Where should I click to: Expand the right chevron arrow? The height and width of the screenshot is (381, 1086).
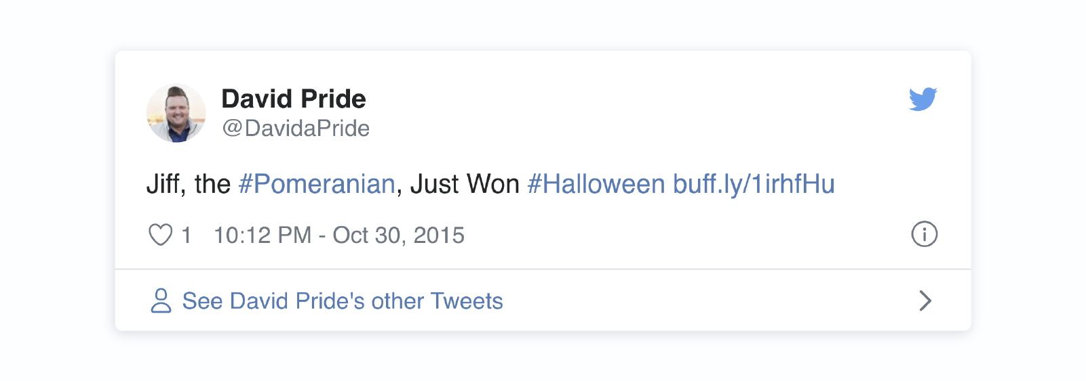point(925,300)
